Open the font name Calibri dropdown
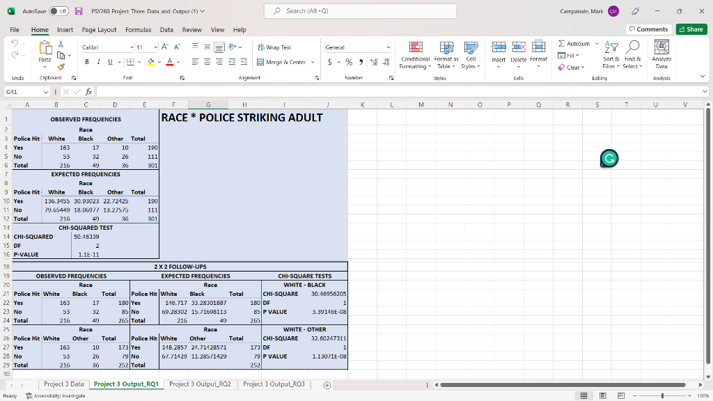This screenshot has height=401, width=713. [132, 47]
